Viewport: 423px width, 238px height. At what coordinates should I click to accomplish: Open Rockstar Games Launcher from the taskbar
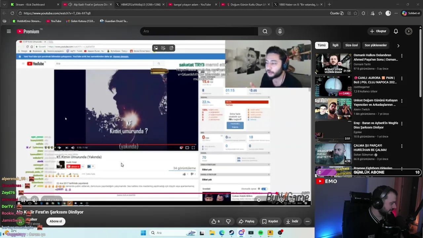click(x=270, y=233)
